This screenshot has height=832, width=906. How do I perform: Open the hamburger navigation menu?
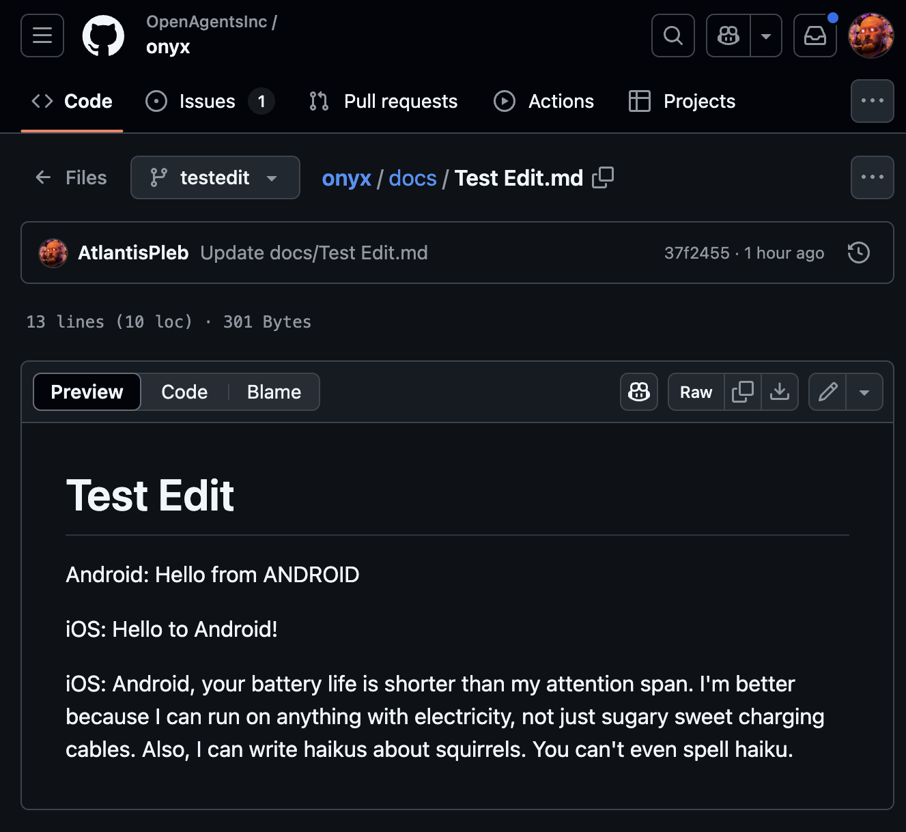click(x=42, y=35)
